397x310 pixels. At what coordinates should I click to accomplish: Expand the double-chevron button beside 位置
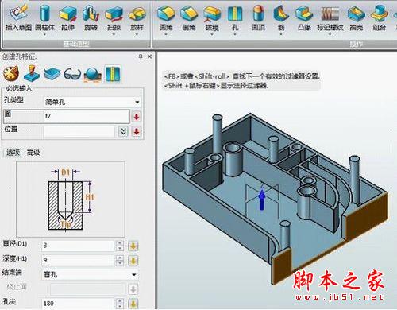[123, 131]
